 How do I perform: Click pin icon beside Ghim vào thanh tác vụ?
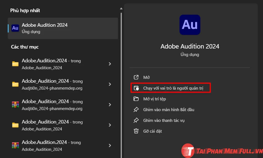(x=136, y=120)
